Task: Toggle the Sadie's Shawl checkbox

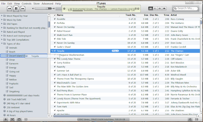Action: point(55,47)
